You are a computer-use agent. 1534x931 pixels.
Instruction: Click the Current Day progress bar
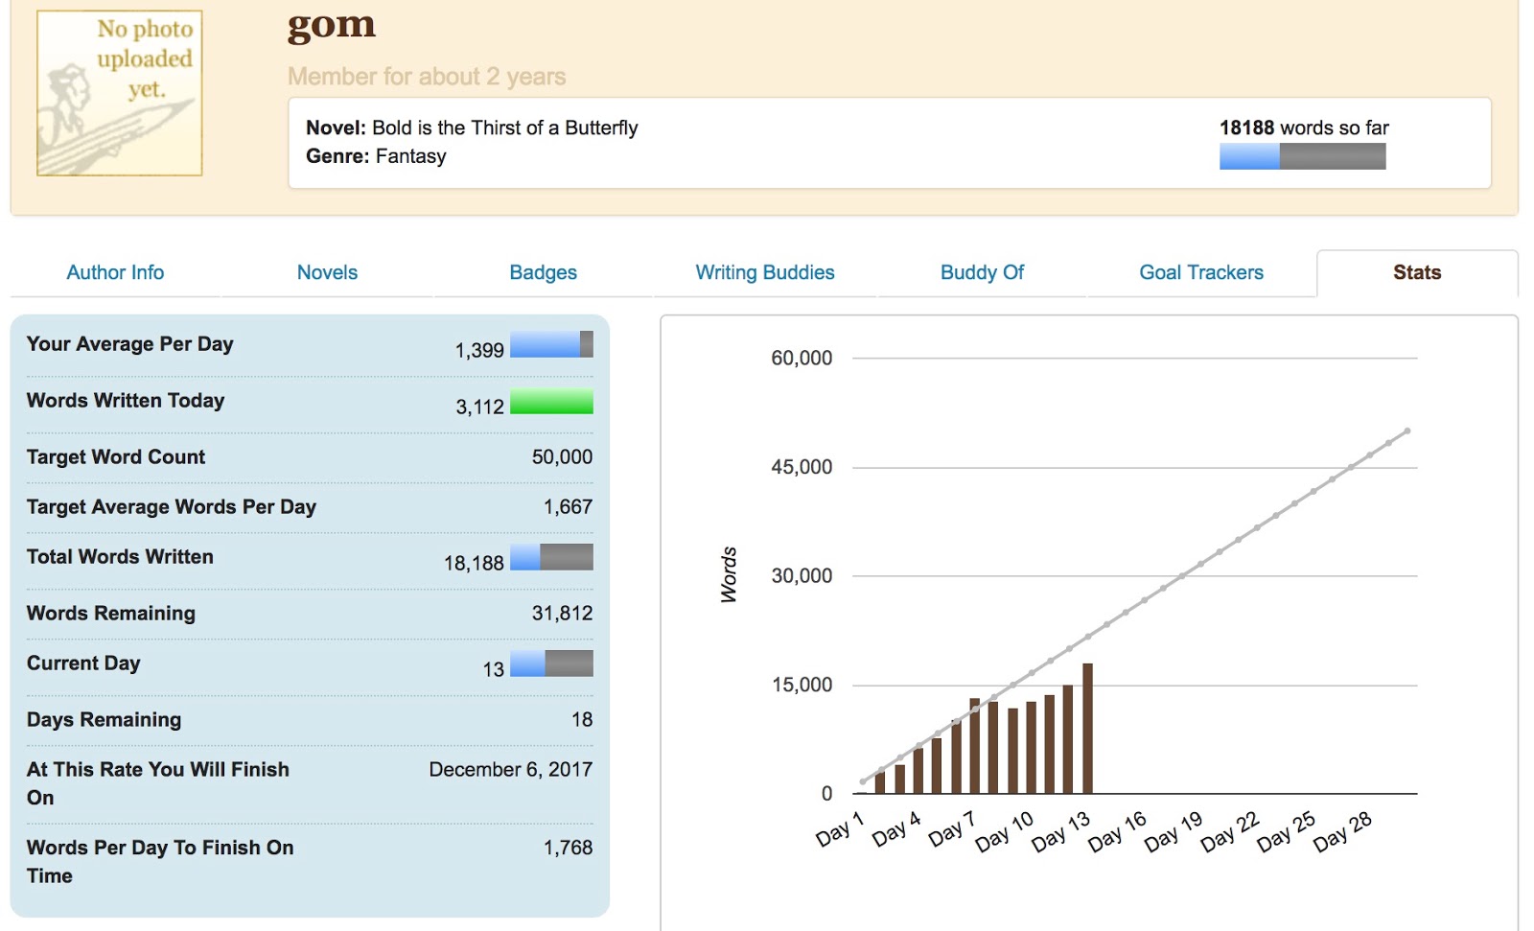pyautogui.click(x=551, y=663)
